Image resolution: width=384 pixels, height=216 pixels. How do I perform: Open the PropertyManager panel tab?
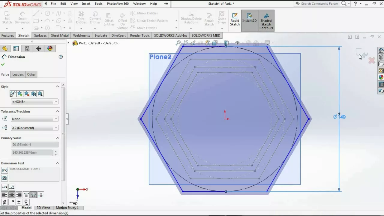[x=16, y=49]
